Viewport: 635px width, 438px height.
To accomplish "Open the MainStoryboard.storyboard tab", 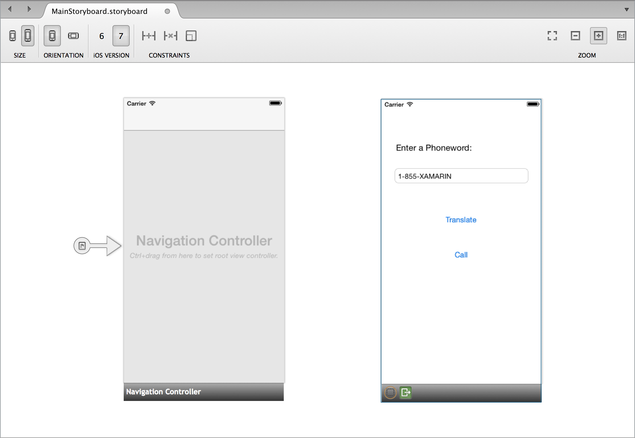I will point(100,11).
